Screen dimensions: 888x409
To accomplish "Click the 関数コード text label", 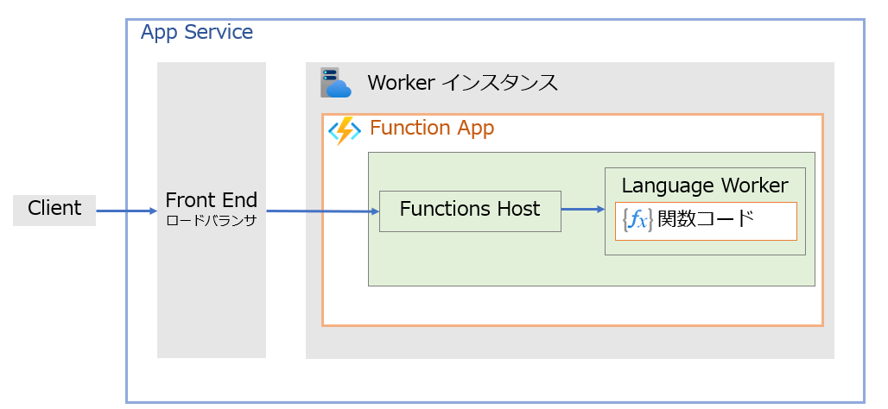I will point(706,219).
